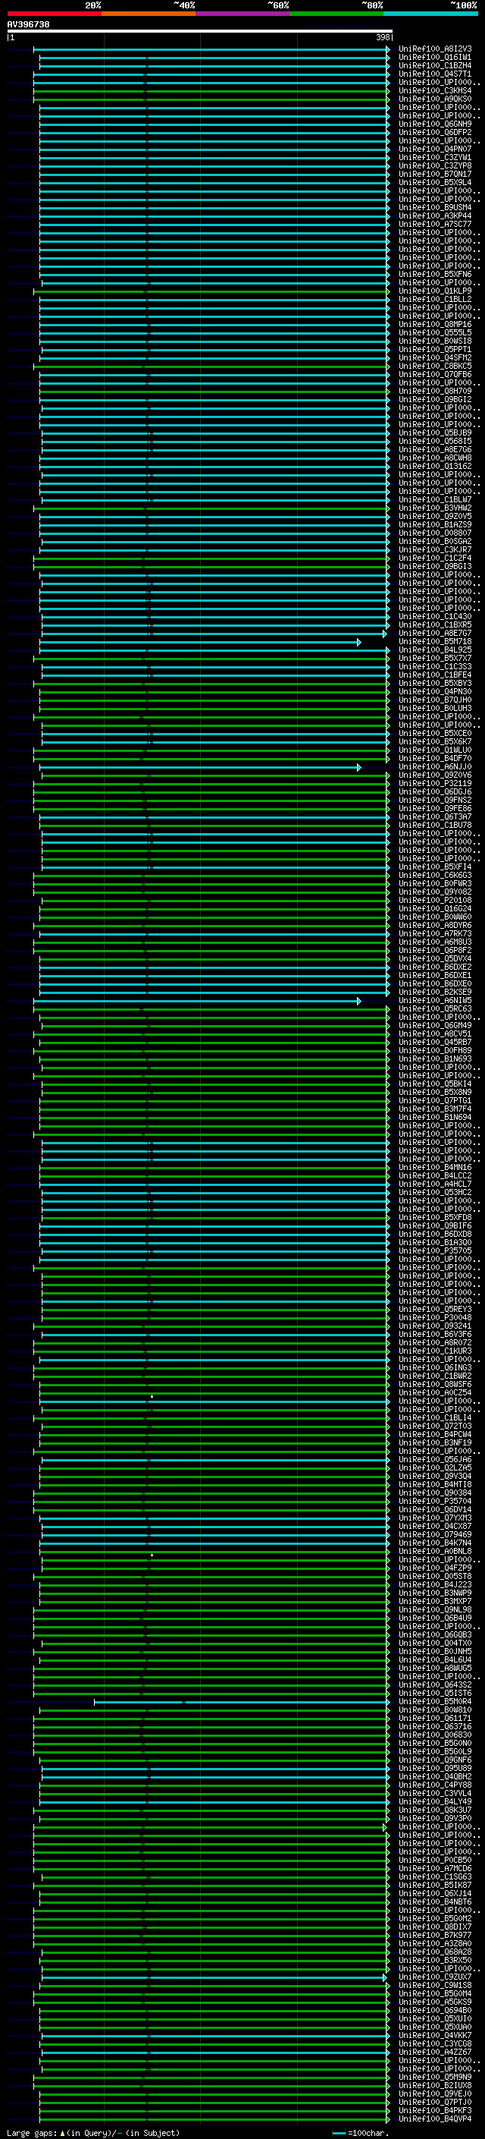The image size is (485, 2139).
Task: Click the green ~80% legend color bar
Action: 336,14
